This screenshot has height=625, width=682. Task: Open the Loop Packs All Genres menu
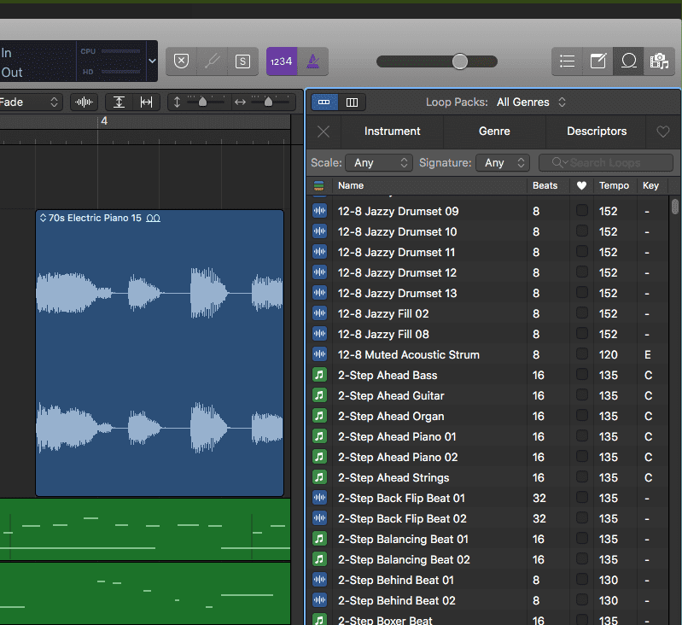click(531, 102)
